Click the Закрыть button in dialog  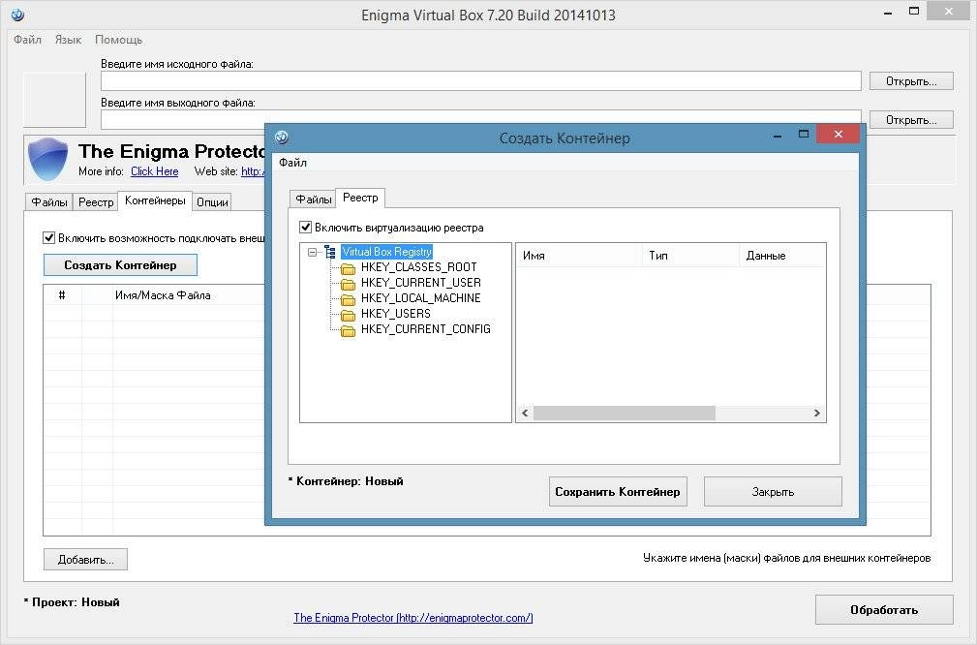point(773,492)
